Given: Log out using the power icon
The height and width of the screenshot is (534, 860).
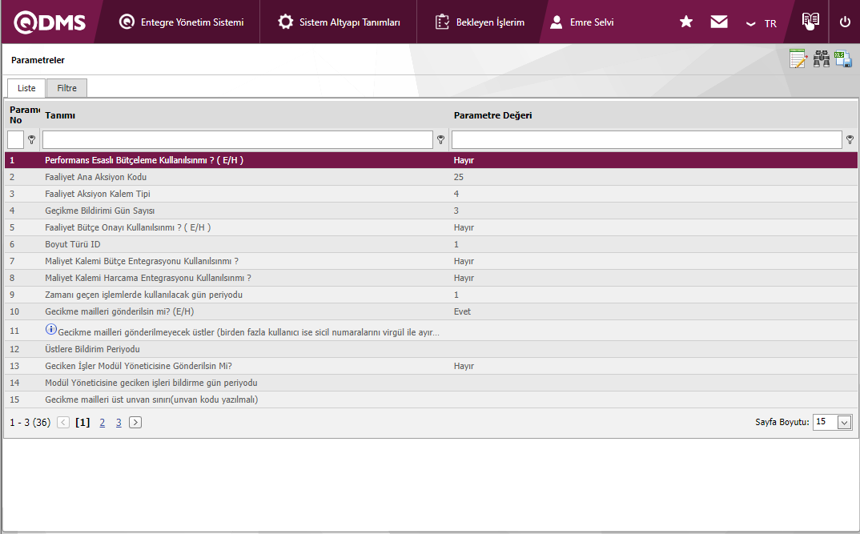Looking at the screenshot, I should (845, 22).
